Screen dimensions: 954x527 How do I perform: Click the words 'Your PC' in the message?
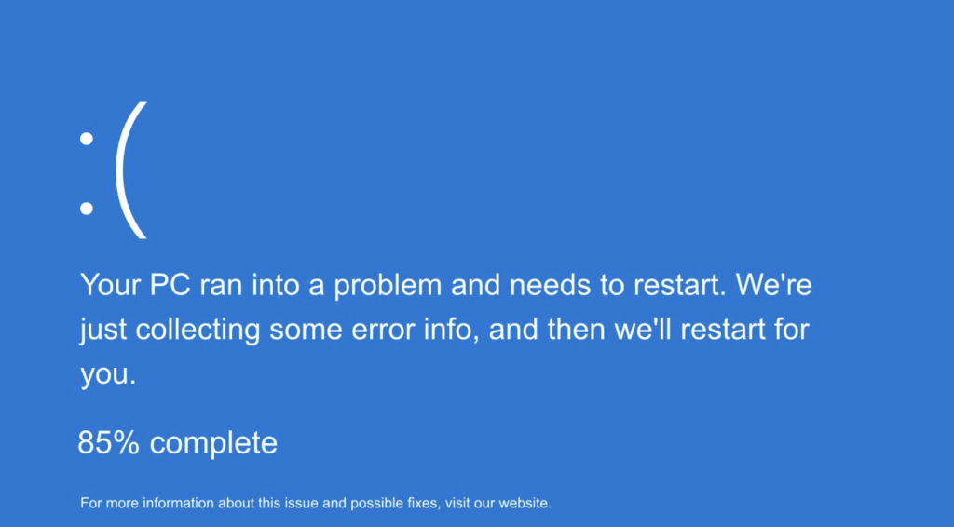135,285
